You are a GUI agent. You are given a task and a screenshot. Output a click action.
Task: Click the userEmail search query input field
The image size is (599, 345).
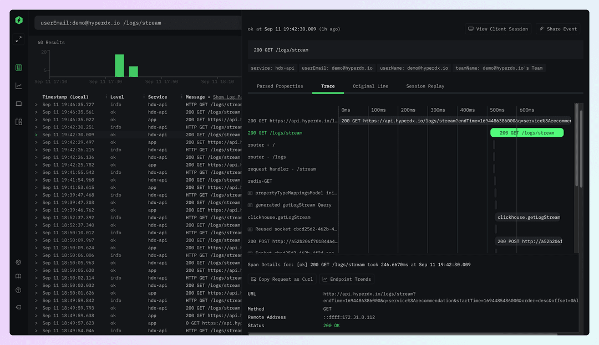pos(136,23)
